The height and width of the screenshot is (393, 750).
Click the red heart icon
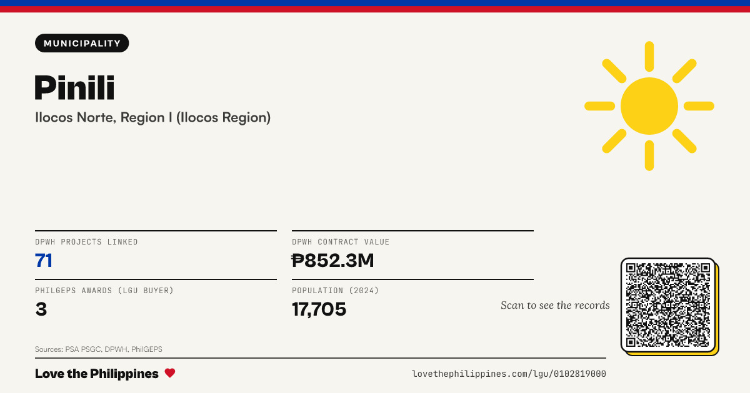pos(170,373)
